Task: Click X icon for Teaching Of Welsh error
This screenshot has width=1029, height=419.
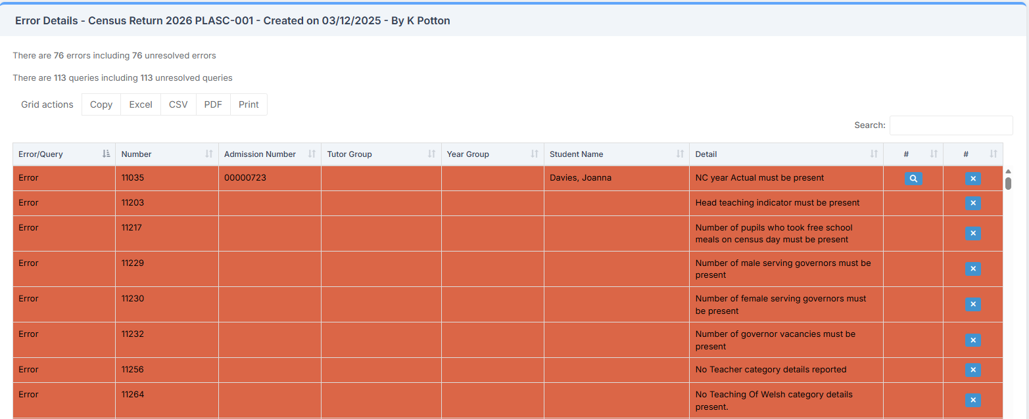Action: pyautogui.click(x=972, y=400)
